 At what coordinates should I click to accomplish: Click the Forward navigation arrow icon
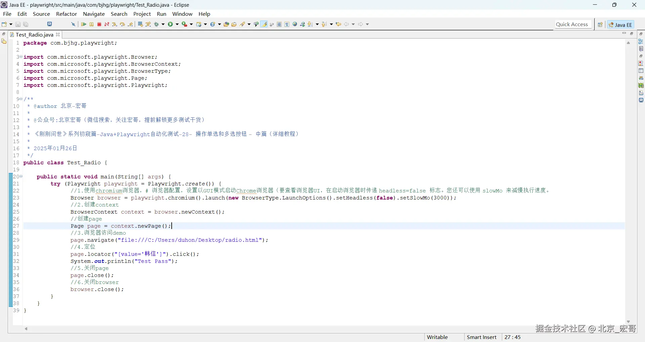tap(360, 24)
